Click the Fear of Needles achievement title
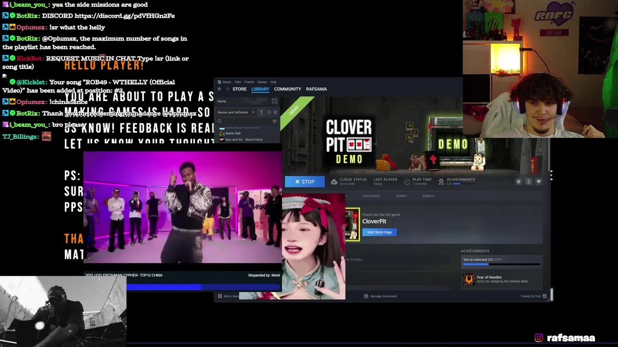This screenshot has width=618, height=347. 489,278
